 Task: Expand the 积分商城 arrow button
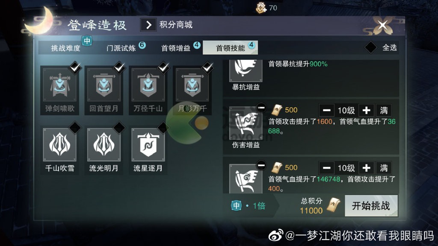148,25
